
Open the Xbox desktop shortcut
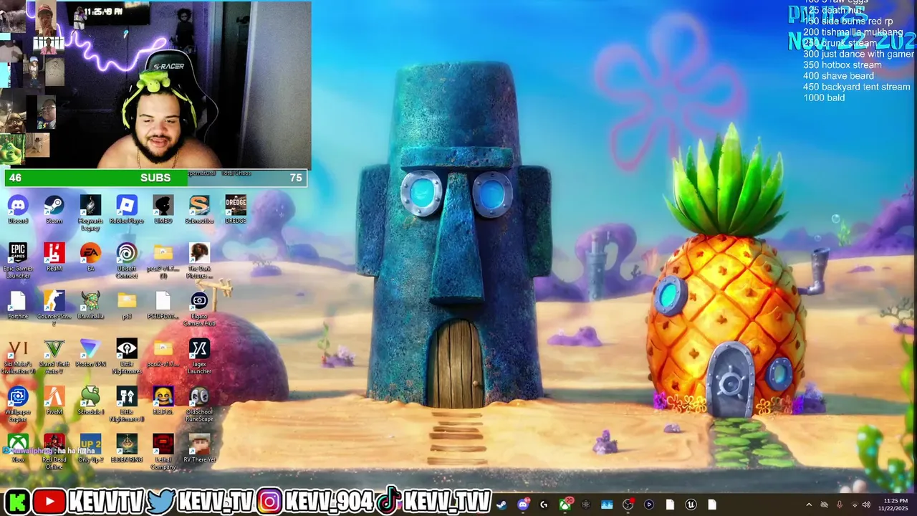pos(18,449)
